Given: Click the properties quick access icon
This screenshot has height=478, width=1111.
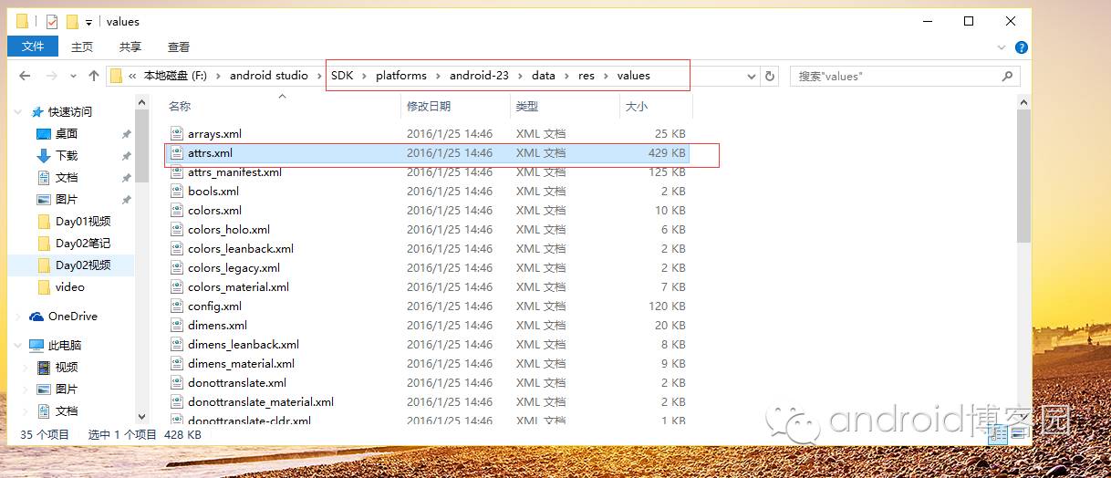Looking at the screenshot, I should [52, 21].
